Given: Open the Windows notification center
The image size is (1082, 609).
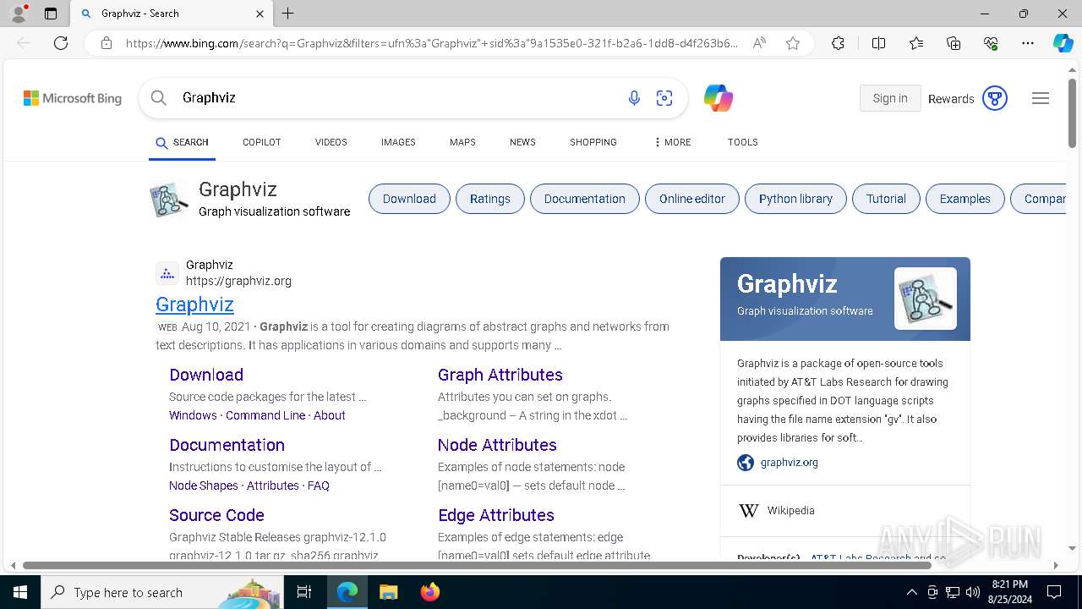Looking at the screenshot, I should pos(1054,592).
